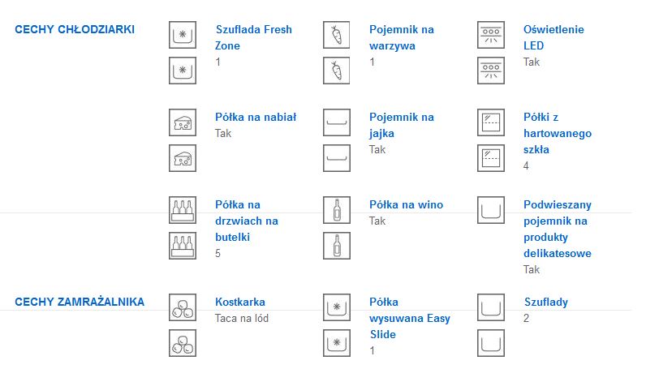Open the Podwieszany pojemnik na produkty delikatesowe link

click(x=558, y=229)
